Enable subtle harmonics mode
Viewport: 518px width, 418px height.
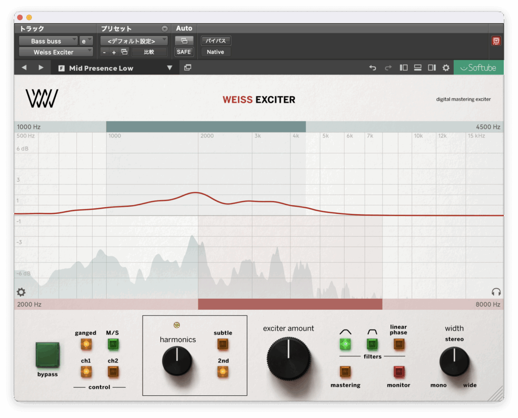[x=223, y=344]
